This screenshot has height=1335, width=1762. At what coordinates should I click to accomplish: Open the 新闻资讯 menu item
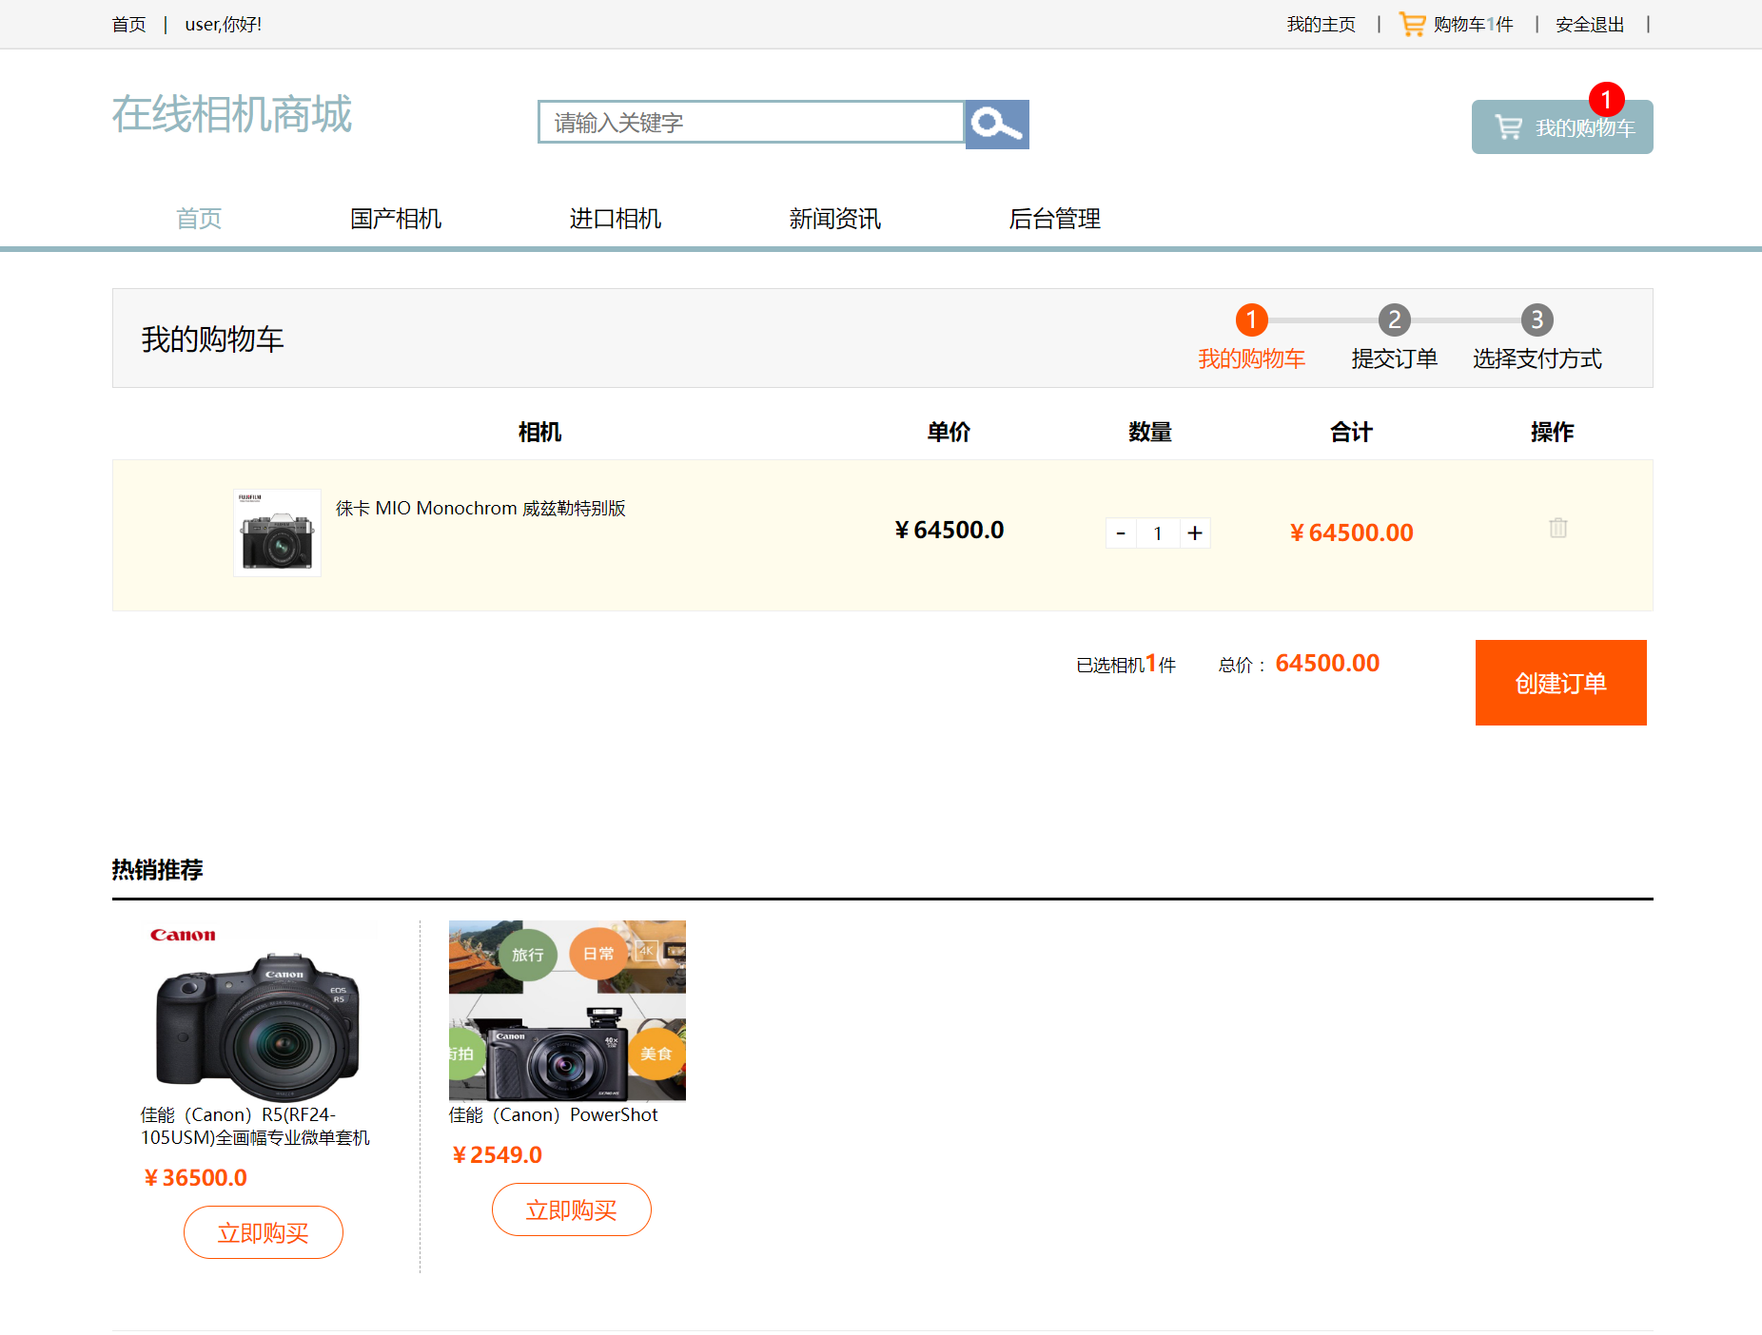coord(834,219)
